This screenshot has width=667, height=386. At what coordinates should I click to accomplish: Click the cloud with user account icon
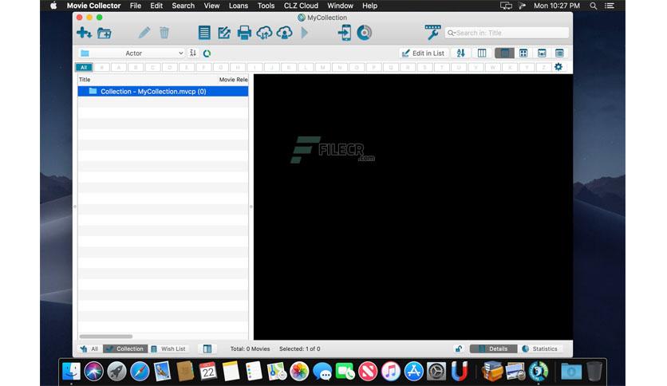[284, 33]
